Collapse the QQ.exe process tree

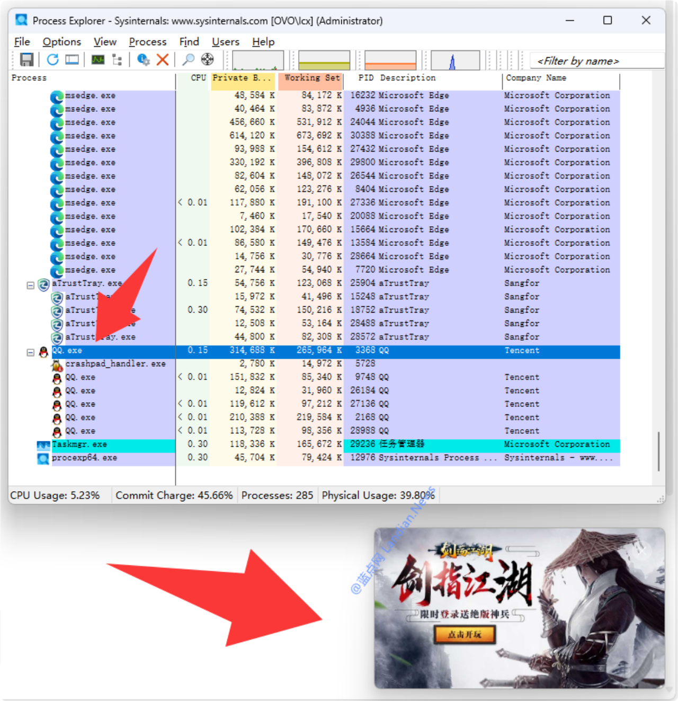[x=31, y=352]
